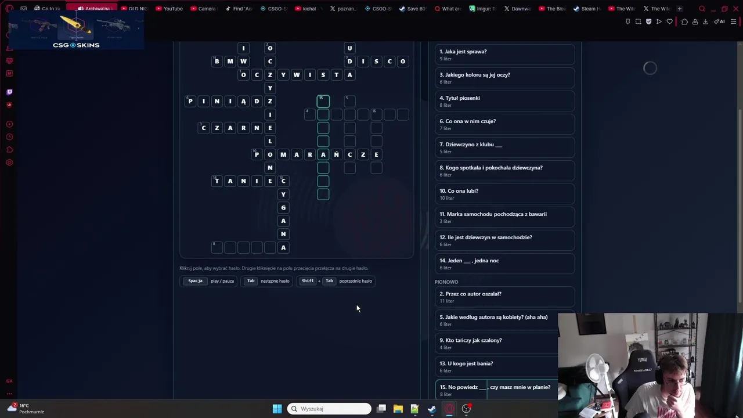The height and width of the screenshot is (418, 743).
Task: Add a new tab with plus button
Action: 680,9
